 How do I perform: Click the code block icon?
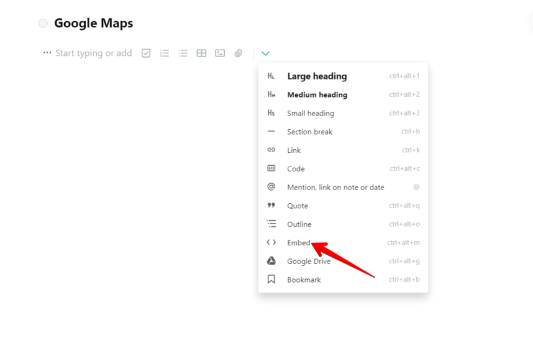coord(271,168)
